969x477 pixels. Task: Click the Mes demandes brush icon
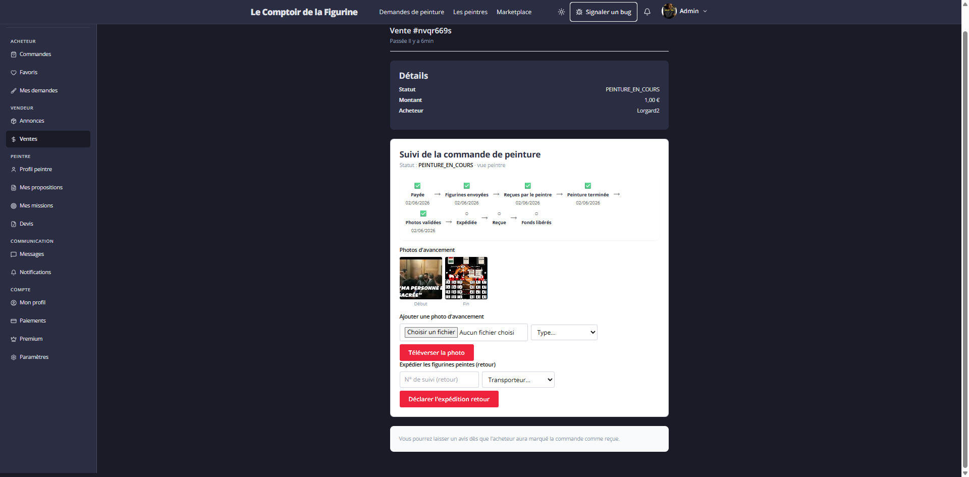[14, 91]
